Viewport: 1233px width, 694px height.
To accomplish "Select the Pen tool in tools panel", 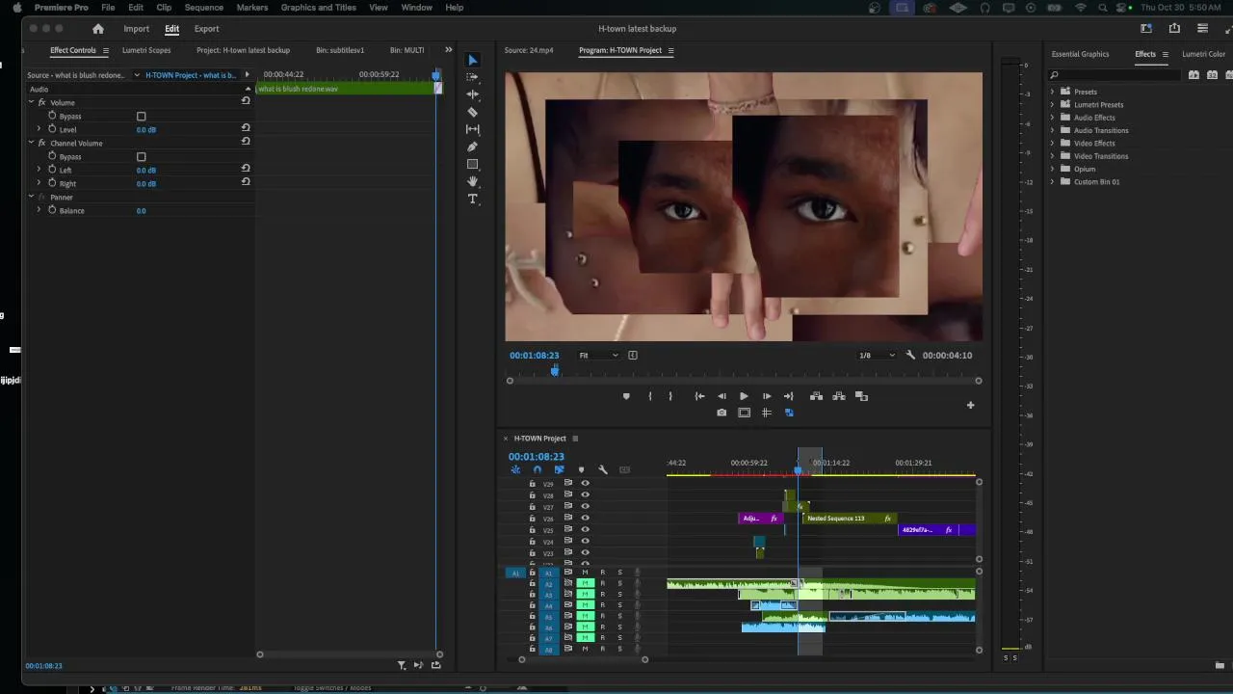I will tap(472, 147).
